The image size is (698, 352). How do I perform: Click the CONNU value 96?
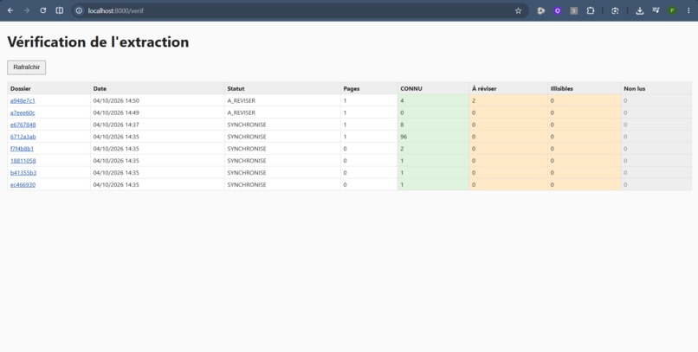tap(404, 137)
